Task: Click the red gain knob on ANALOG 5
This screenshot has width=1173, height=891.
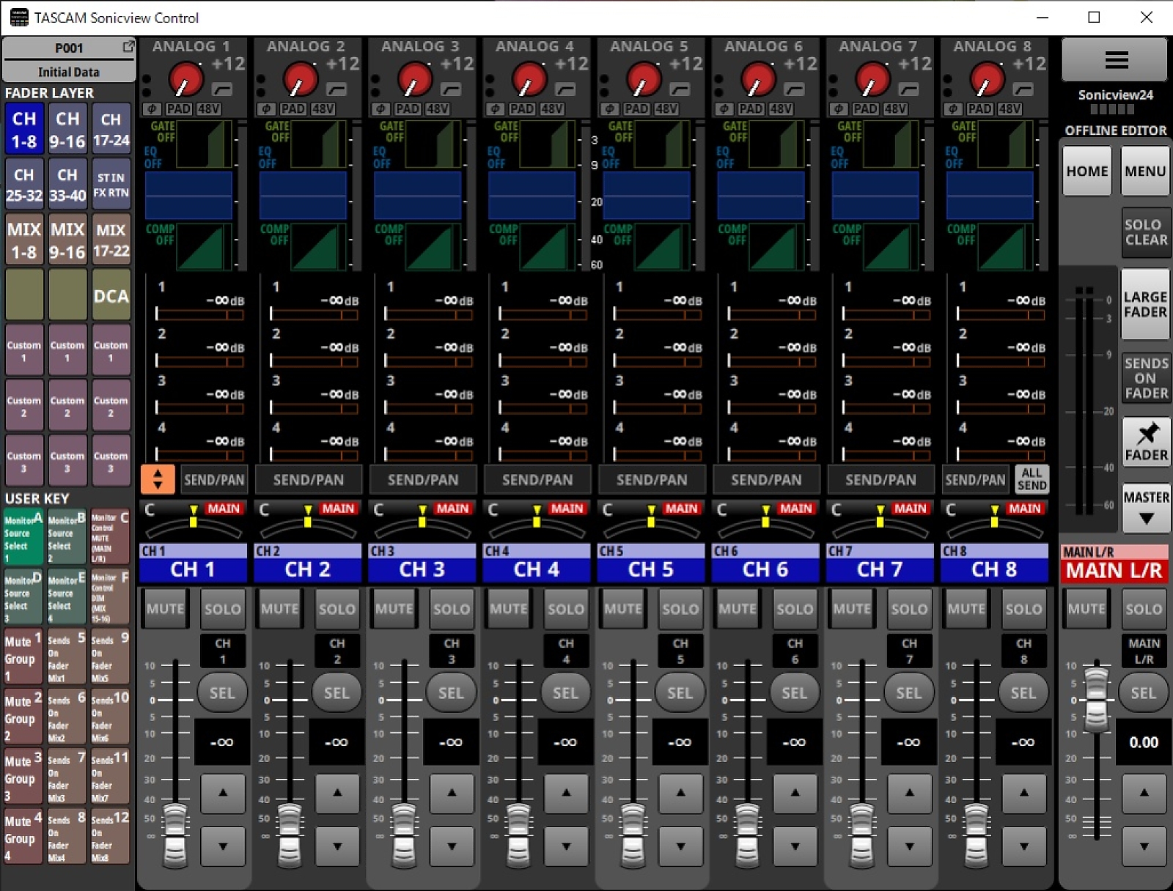Action: click(x=644, y=79)
